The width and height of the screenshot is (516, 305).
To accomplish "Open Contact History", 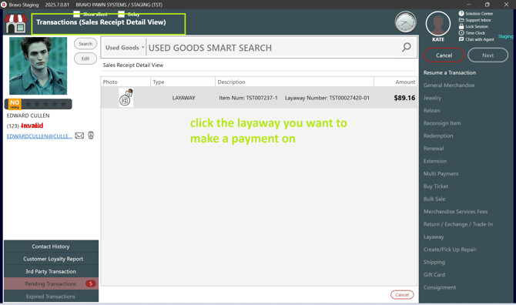I will [x=51, y=246].
